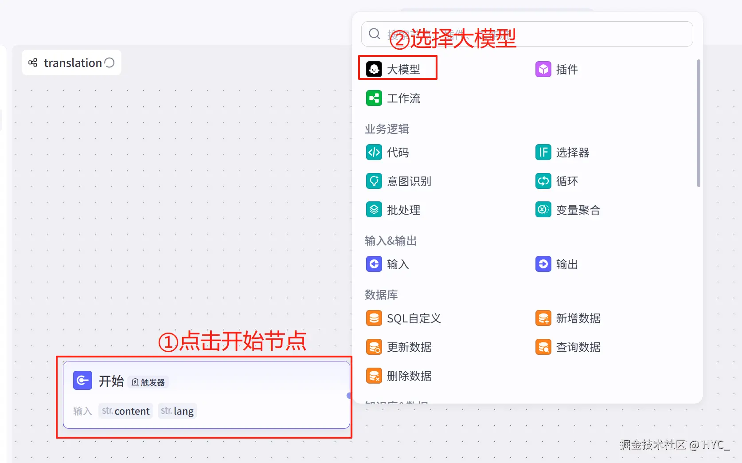Screen dimensions: 742x463
Task: Add the 意图识别 intent node icon
Action: [374, 181]
